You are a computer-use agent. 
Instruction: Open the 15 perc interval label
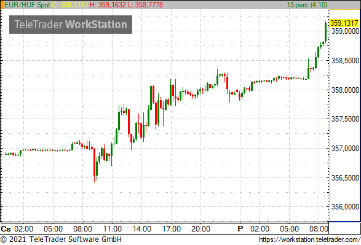307,5
